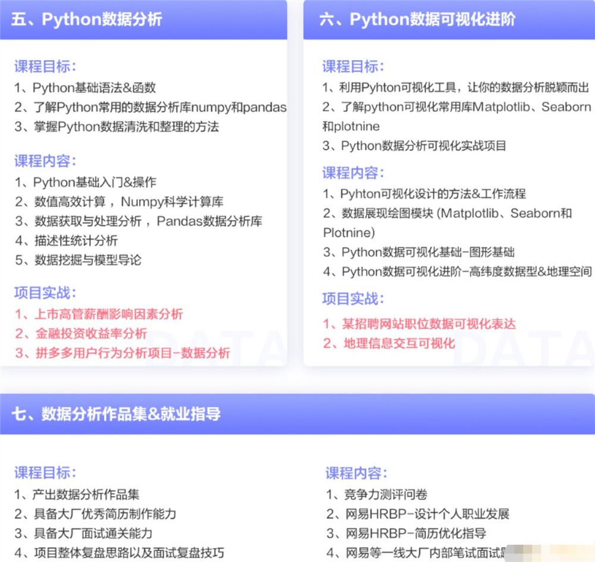Image resolution: width=595 pixels, height=562 pixels.
Task: Click '2、具备大厂优秀简历制作能力'
Action: (x=95, y=514)
